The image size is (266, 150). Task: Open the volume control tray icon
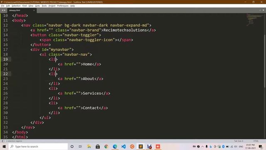(236, 146)
